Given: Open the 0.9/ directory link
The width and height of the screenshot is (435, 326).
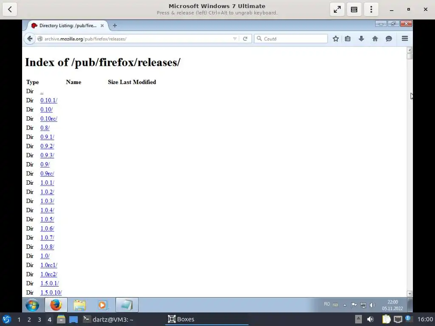Looking at the screenshot, I should pyautogui.click(x=45, y=164).
